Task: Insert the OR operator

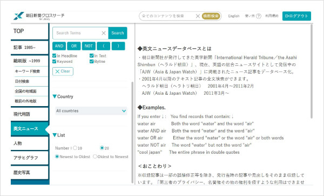Action: 74,46
